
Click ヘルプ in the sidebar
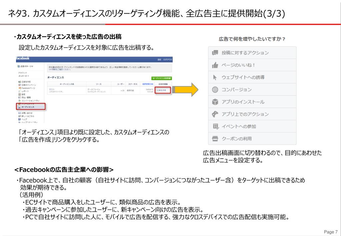coord(23,119)
